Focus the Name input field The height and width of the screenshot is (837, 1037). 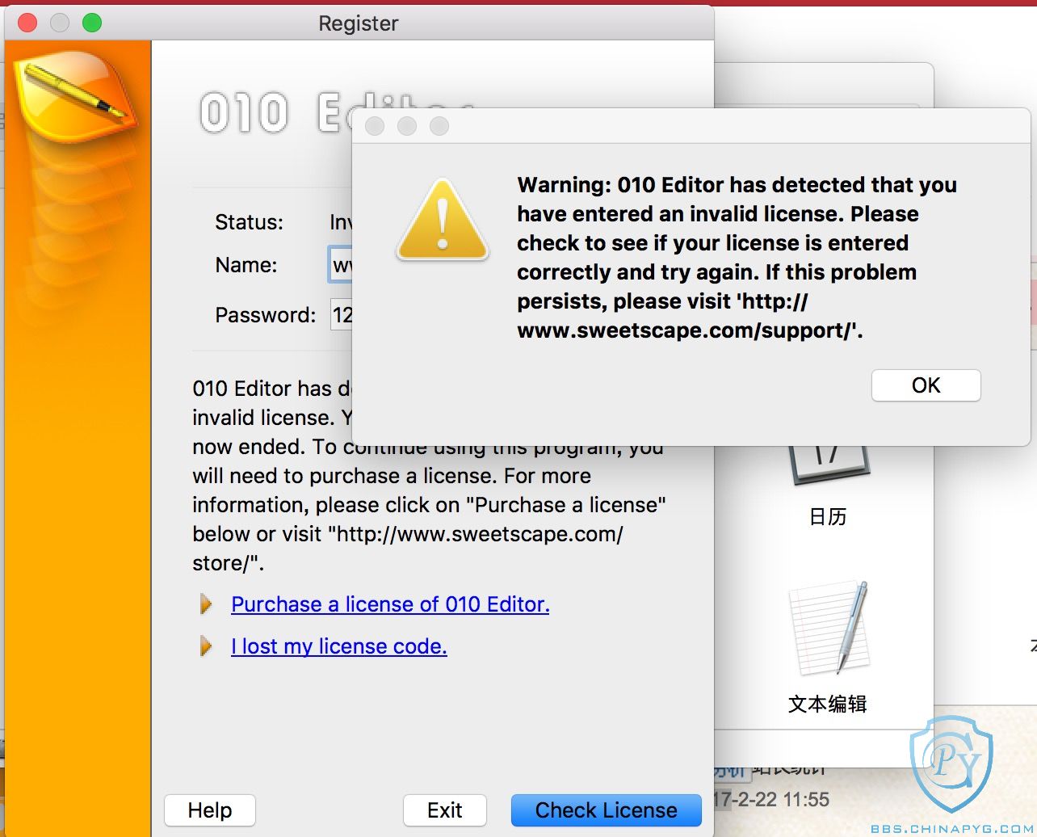[341, 265]
